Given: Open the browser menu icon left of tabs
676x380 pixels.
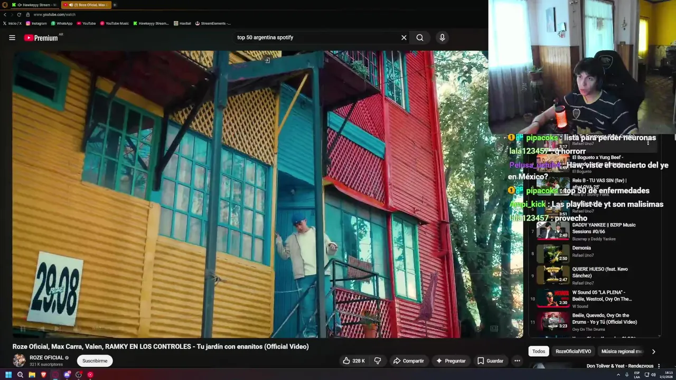Looking at the screenshot, I should 5,5.
